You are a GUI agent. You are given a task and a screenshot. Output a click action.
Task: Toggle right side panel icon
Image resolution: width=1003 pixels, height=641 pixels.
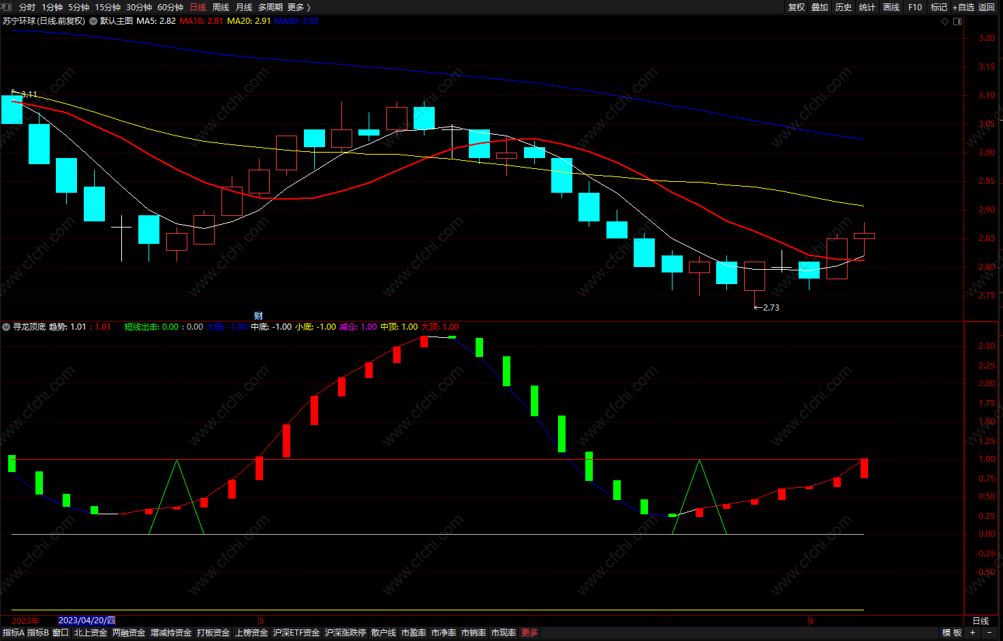coord(957,21)
